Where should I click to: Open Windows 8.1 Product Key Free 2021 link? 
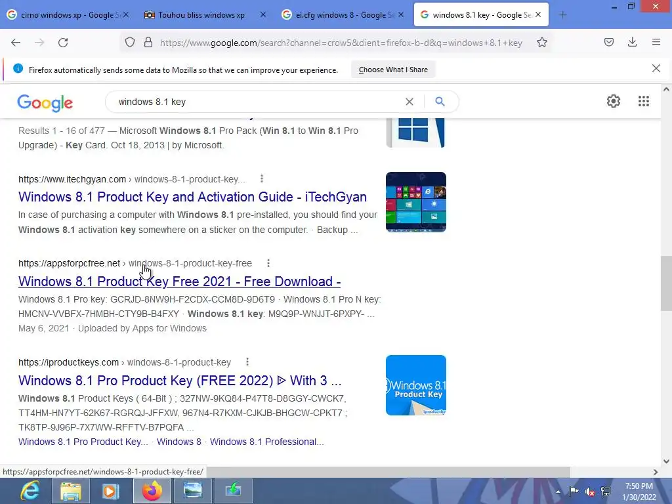coord(180,282)
